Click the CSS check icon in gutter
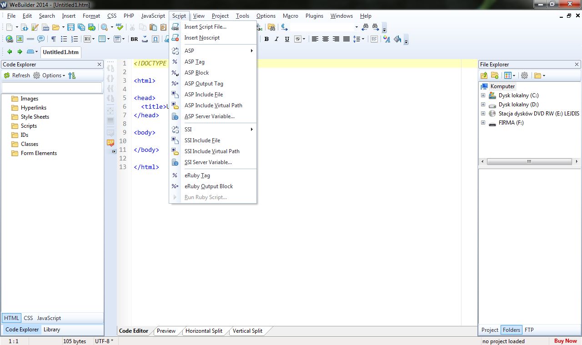Viewport: 582px width, 345px height. (110, 142)
